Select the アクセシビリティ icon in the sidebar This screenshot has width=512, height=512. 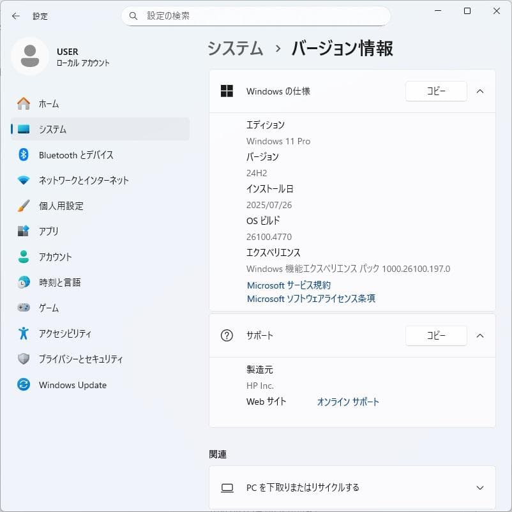[22, 333]
